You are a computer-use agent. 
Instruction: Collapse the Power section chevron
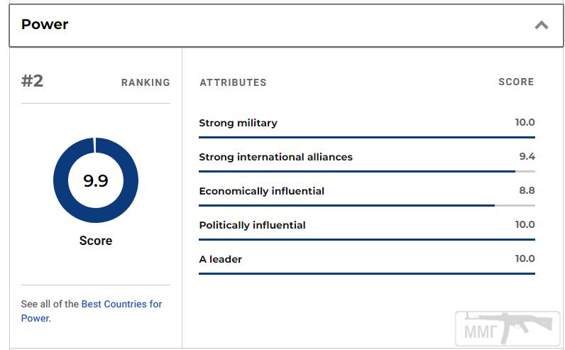click(x=541, y=25)
